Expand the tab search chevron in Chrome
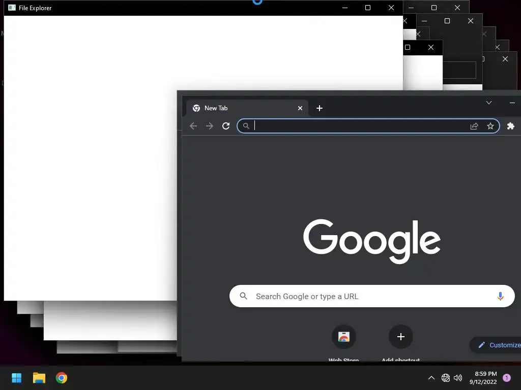Screen dimensions: 521x390 [489, 103]
